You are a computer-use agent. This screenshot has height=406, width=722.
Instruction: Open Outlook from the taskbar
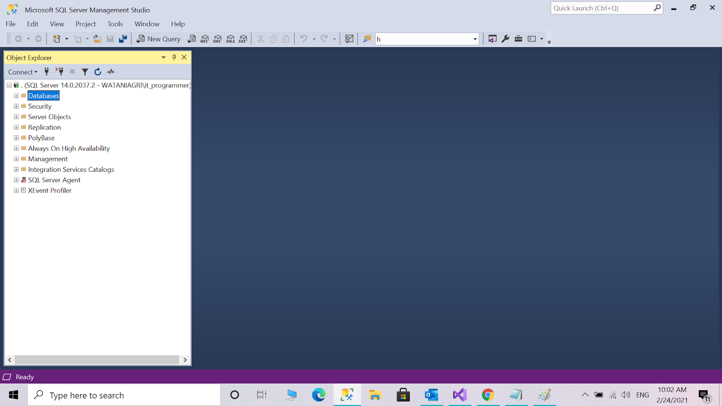431,395
